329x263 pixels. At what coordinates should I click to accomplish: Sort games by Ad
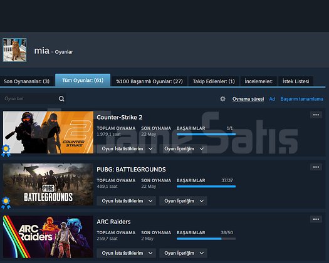(272, 99)
